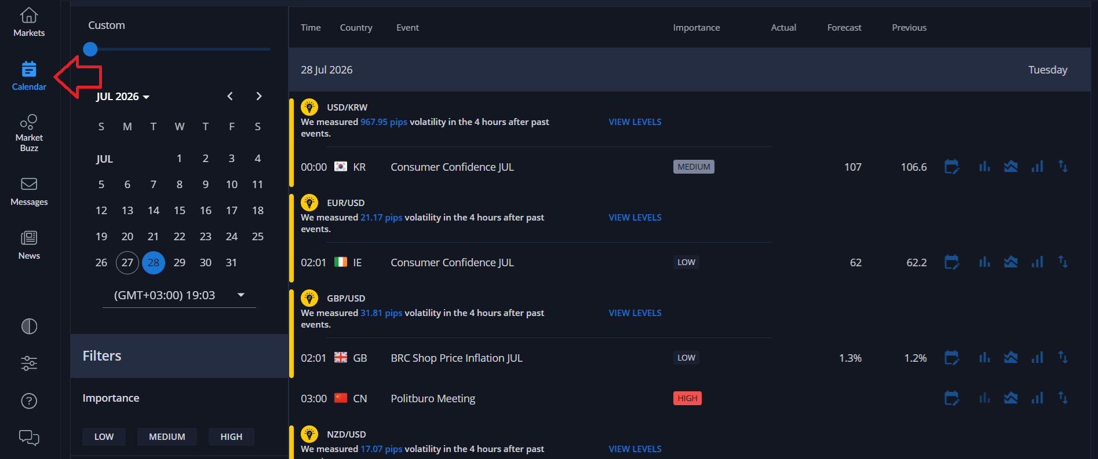Open the help question mark icon
The height and width of the screenshot is (459, 1098).
tap(29, 401)
